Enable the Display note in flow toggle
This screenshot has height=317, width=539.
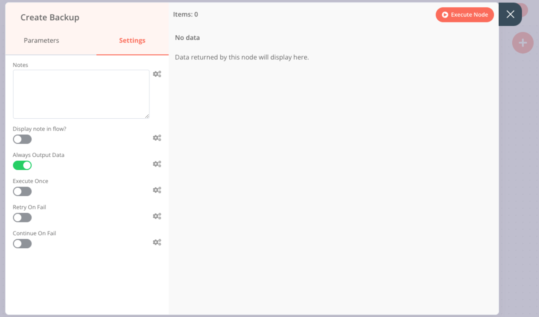[22, 139]
